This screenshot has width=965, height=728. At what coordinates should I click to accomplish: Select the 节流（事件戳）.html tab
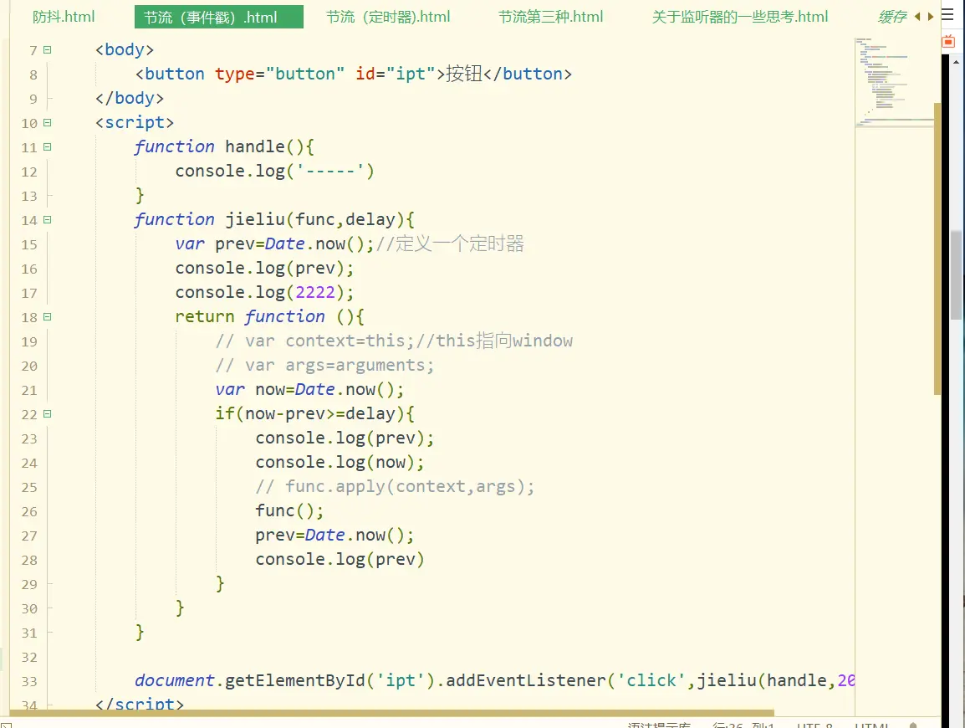click(x=218, y=17)
